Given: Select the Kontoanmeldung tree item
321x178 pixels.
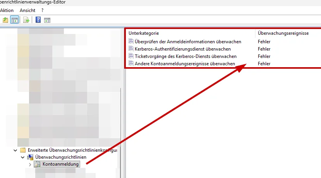Looking at the screenshot, I should (60, 164).
